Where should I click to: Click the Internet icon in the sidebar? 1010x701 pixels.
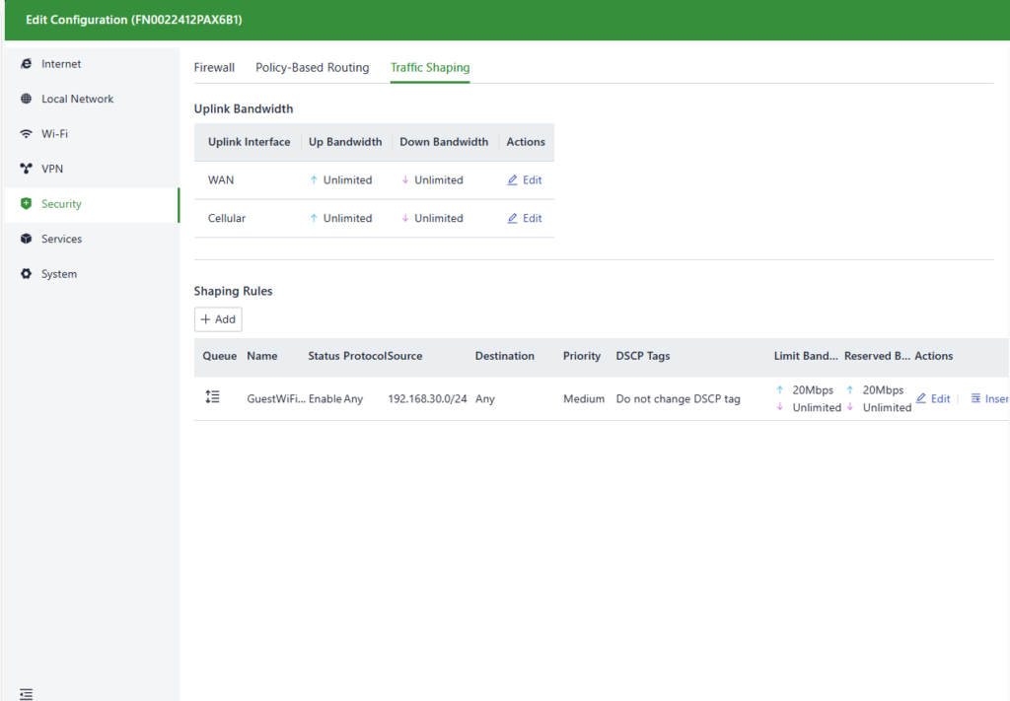click(x=27, y=64)
